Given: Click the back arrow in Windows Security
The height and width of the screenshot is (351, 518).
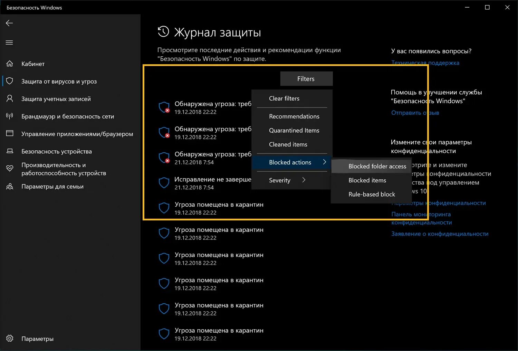Looking at the screenshot, I should [9, 23].
